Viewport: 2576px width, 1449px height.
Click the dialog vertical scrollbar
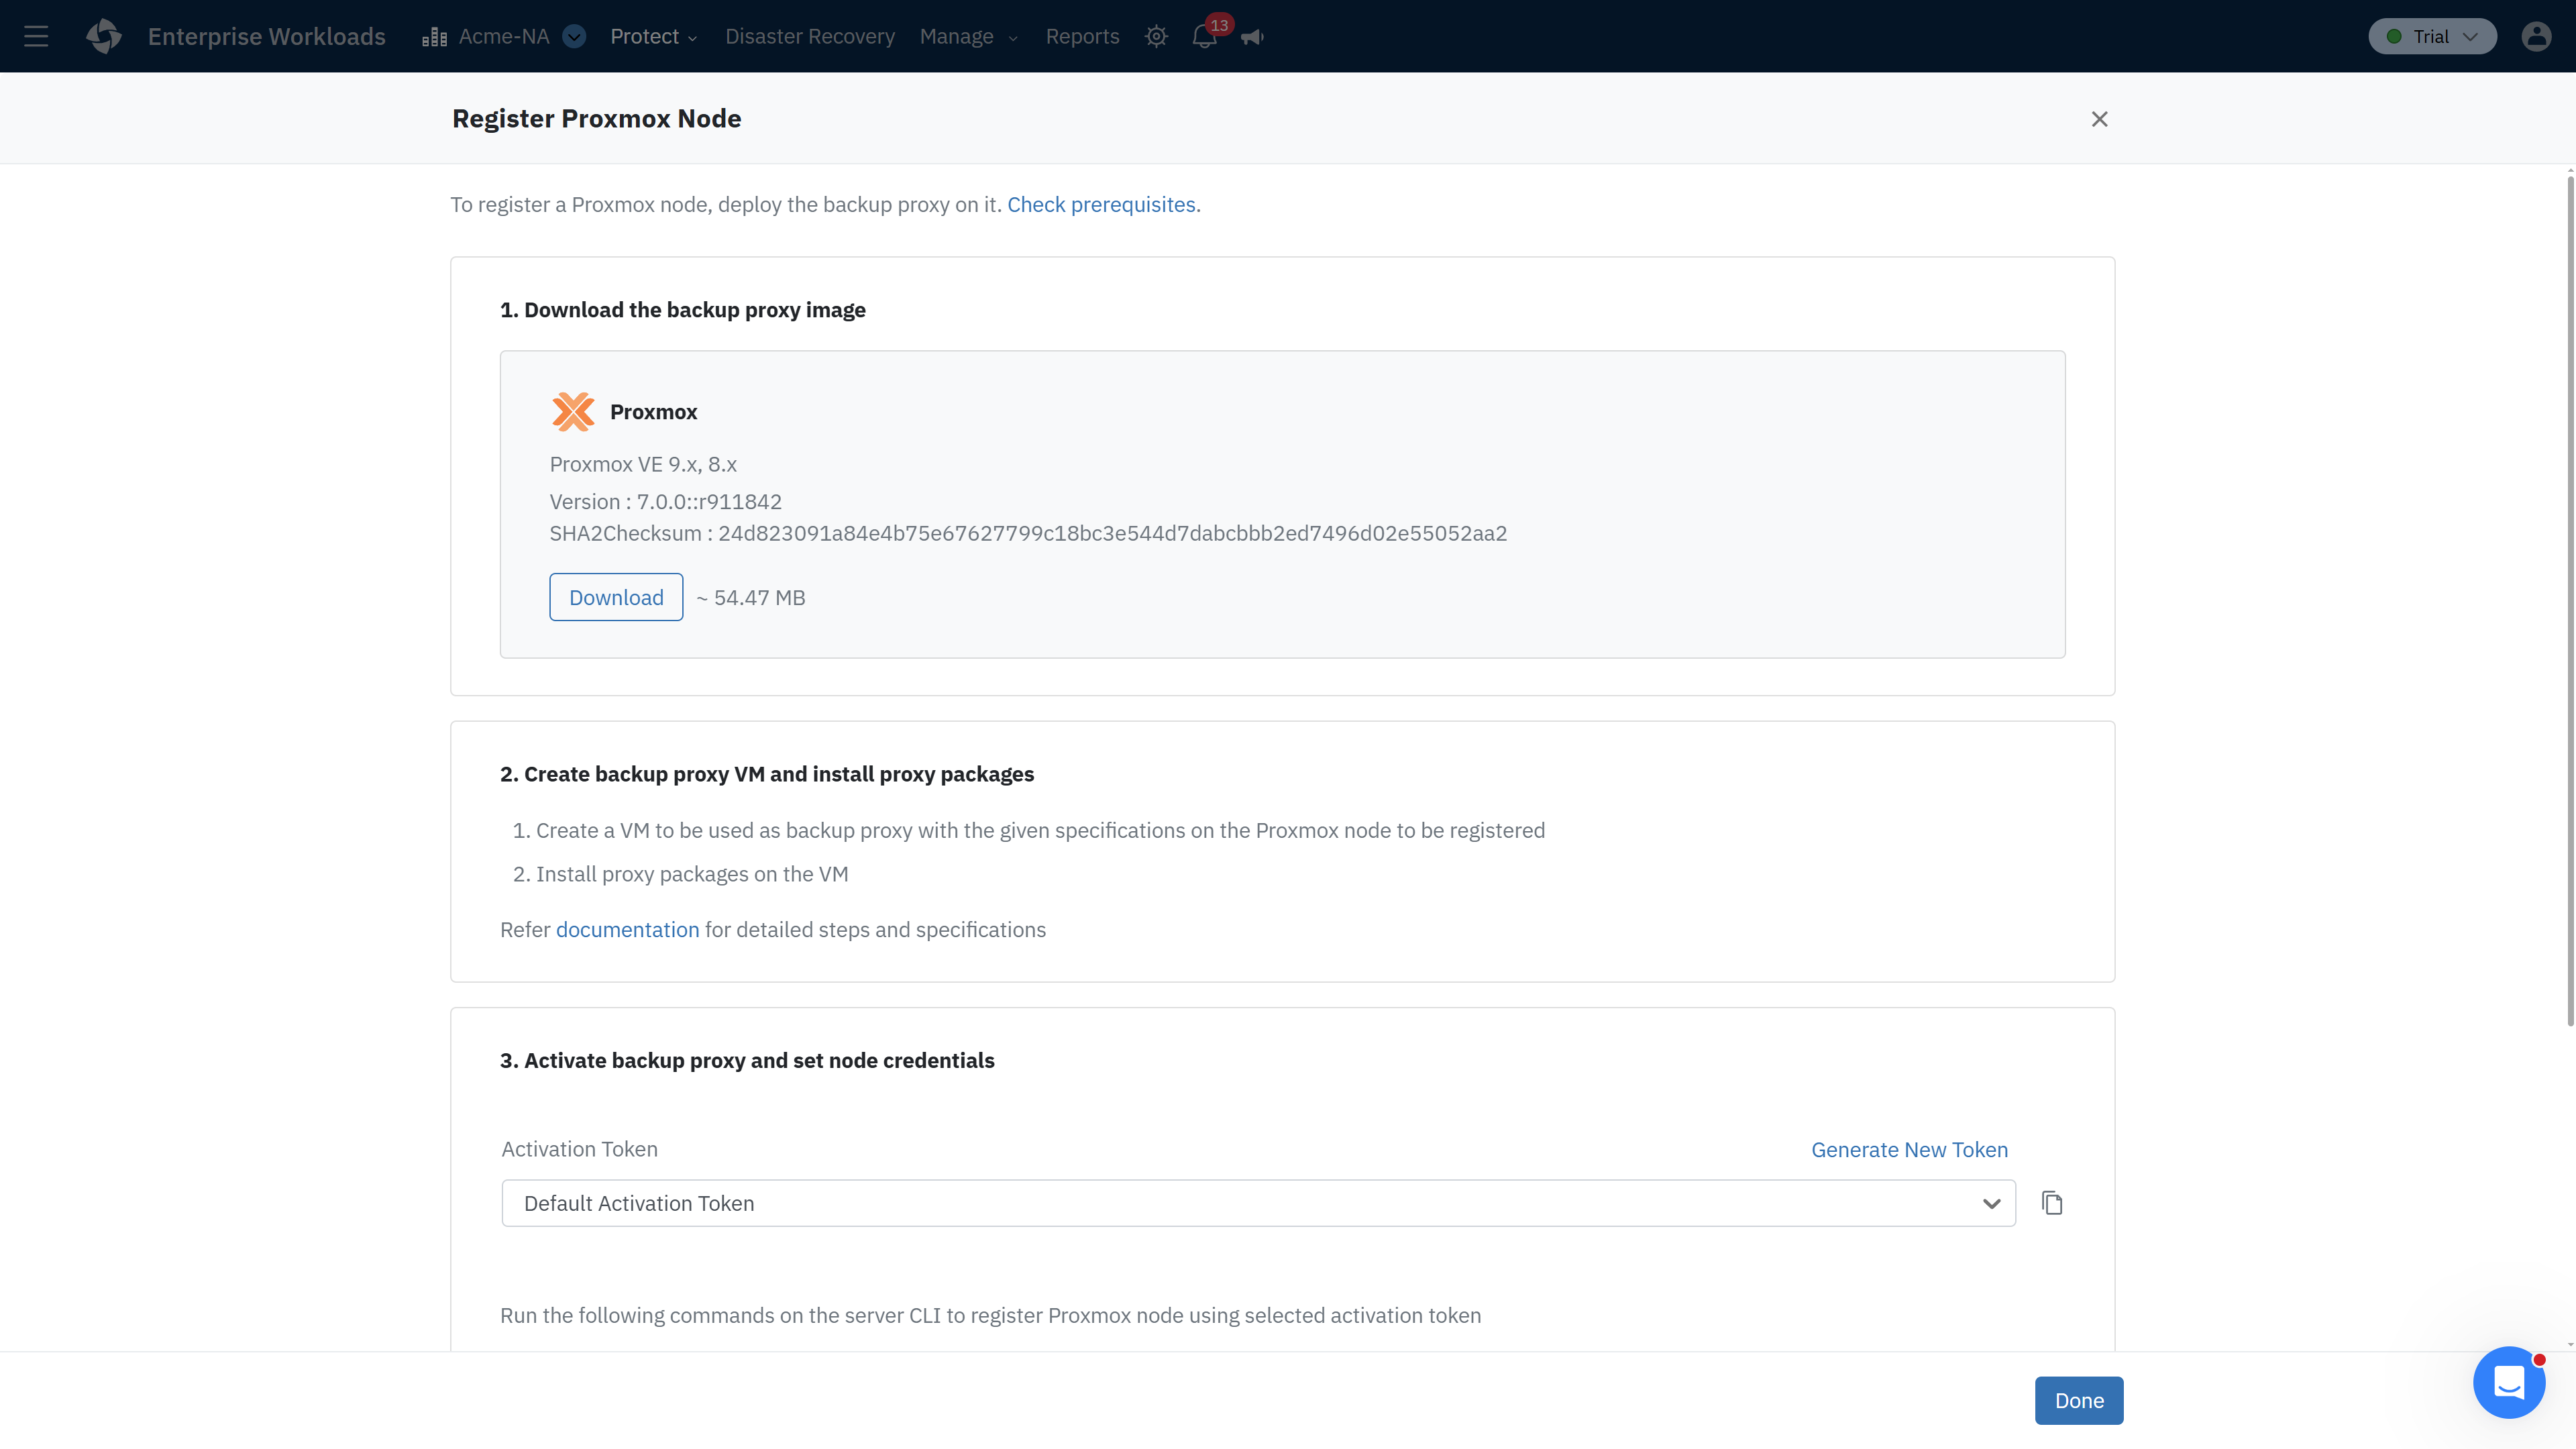(2570, 600)
